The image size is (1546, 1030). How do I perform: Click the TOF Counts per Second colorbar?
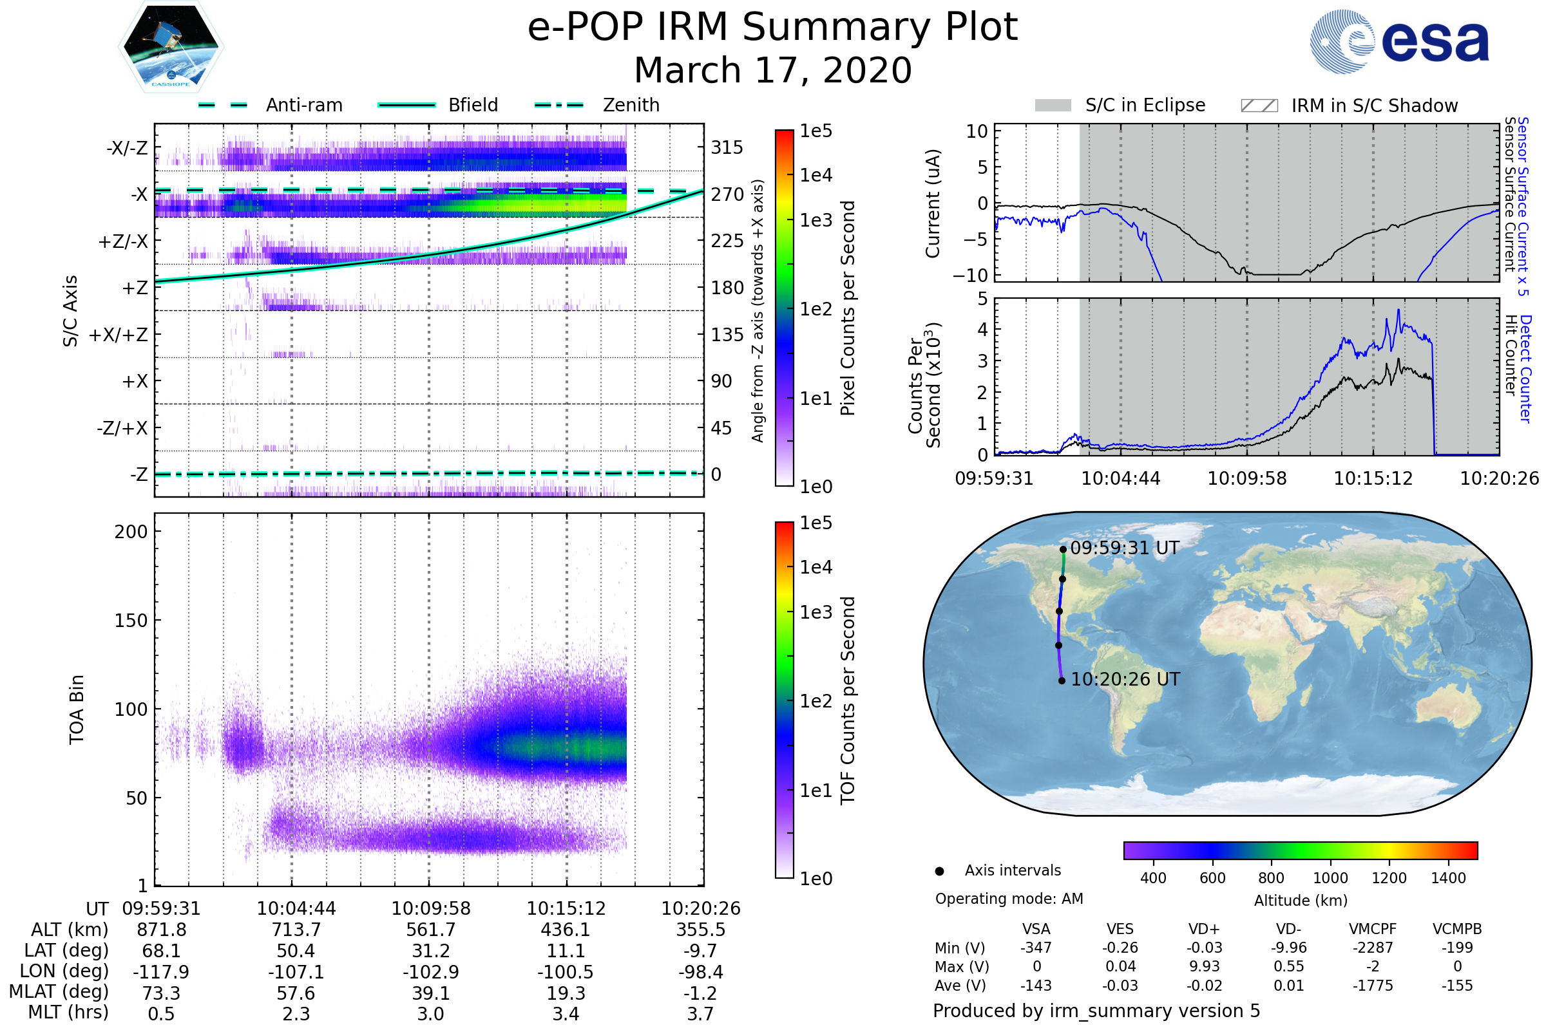pyautogui.click(x=784, y=700)
